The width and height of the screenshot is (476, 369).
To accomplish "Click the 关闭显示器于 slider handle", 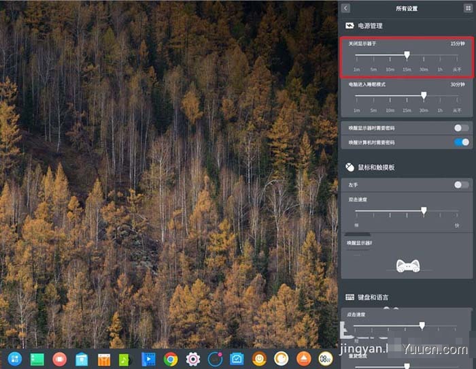I will (407, 55).
